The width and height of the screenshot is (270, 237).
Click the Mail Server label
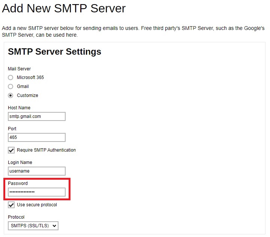tap(19, 69)
